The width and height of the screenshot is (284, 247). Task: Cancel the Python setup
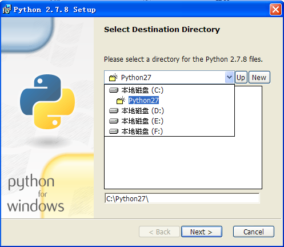pos(254,232)
